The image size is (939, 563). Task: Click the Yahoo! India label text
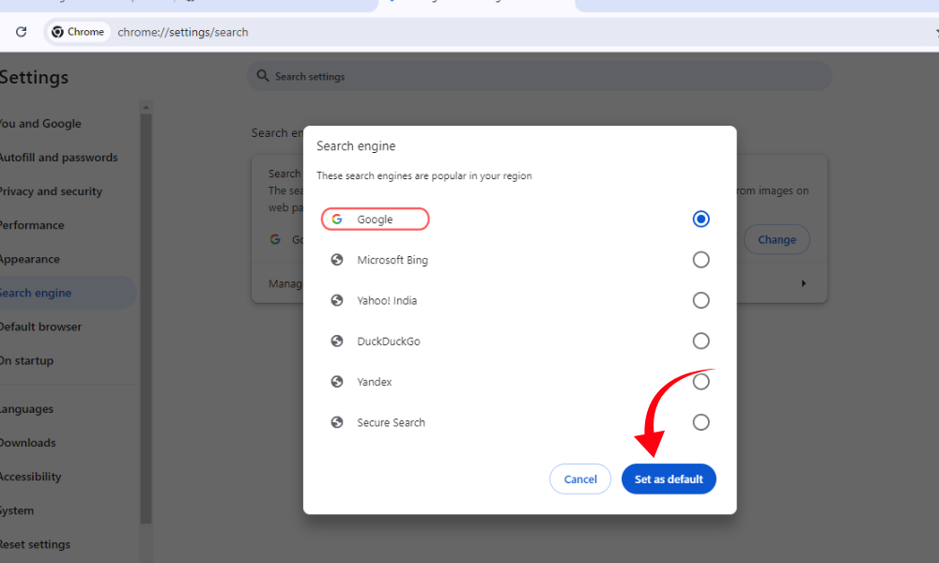pos(387,301)
